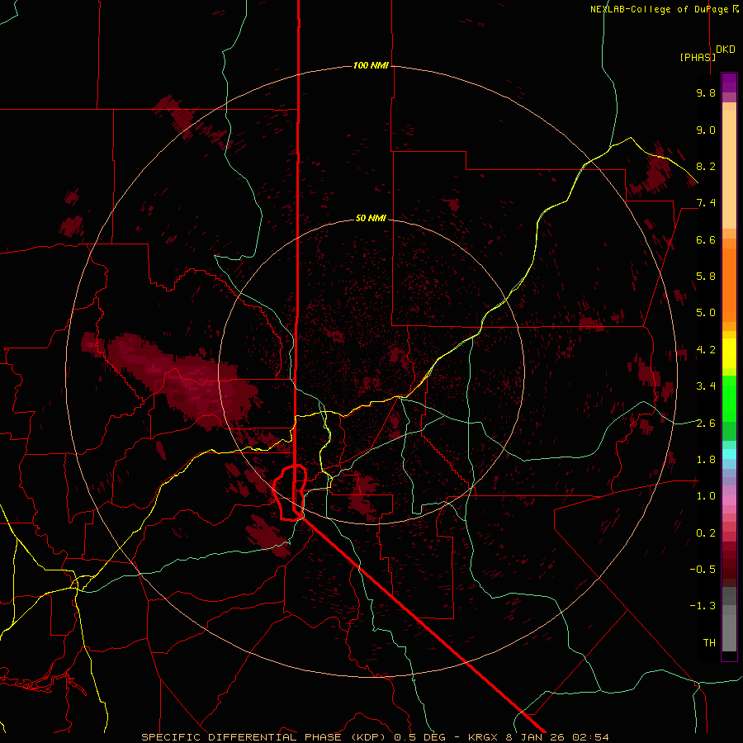Viewport: 743px width, 743px height.
Task: Click the 50 NMI range ring label
Action: 371,218
